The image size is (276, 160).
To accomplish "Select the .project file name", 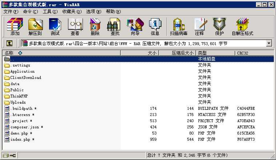I will [x=21, y=121].
